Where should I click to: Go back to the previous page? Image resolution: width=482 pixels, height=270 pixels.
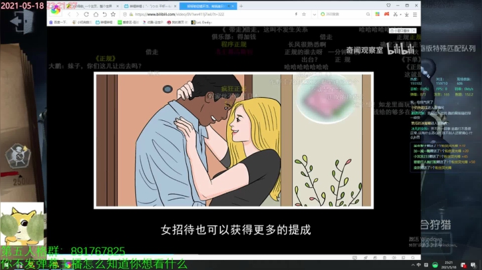click(69, 15)
